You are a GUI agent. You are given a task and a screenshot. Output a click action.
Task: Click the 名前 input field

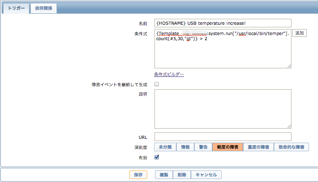click(223, 23)
